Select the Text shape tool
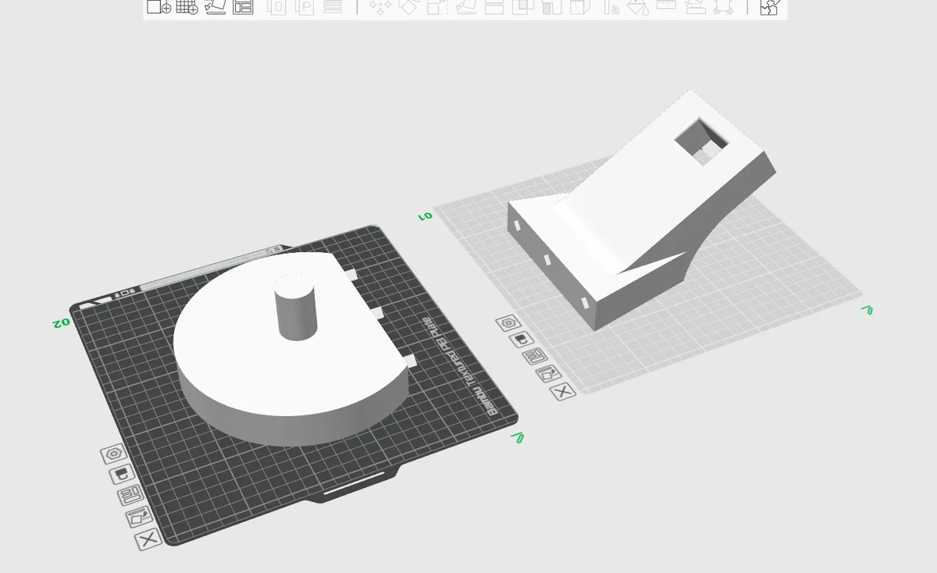 [x=611, y=7]
